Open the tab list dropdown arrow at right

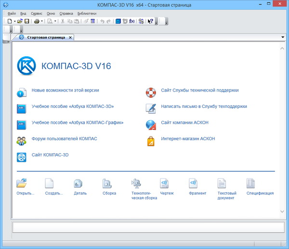(x=283, y=37)
